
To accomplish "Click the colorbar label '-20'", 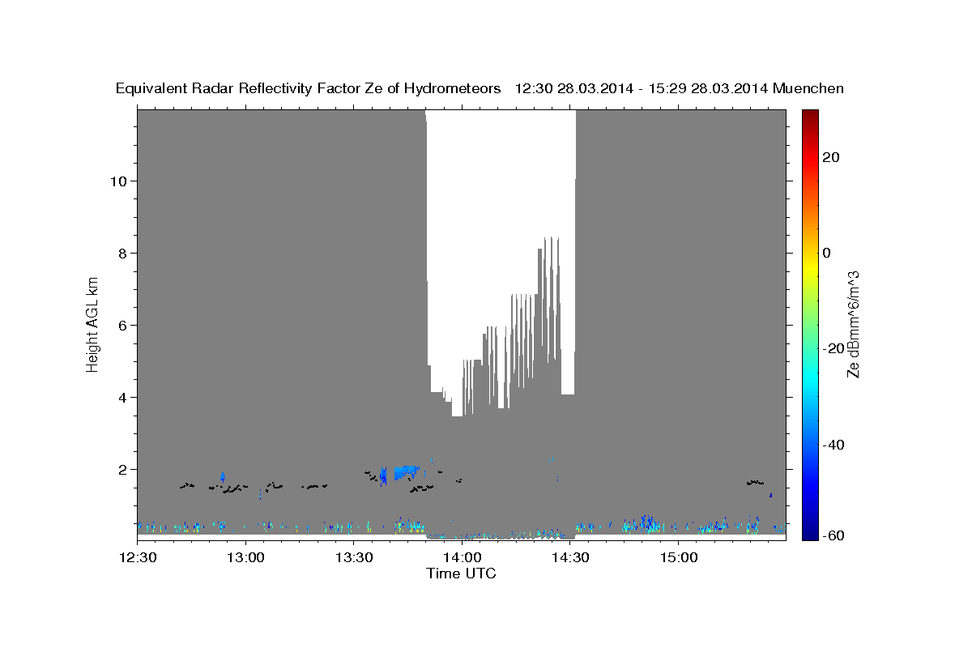I will pyautogui.click(x=833, y=348).
